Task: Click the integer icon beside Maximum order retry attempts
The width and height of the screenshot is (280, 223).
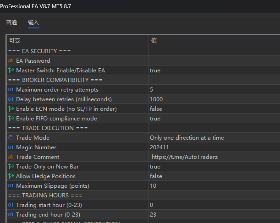Action: coord(11,90)
